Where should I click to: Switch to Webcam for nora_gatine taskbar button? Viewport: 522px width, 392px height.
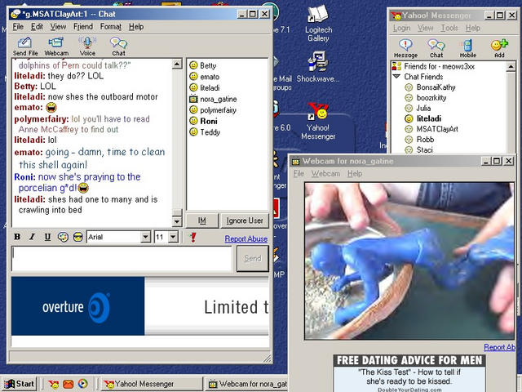click(x=246, y=384)
